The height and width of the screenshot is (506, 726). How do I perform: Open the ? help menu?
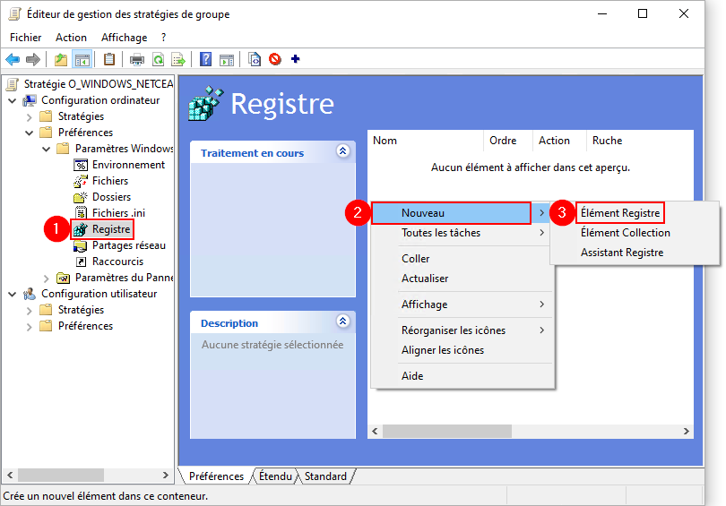point(163,38)
